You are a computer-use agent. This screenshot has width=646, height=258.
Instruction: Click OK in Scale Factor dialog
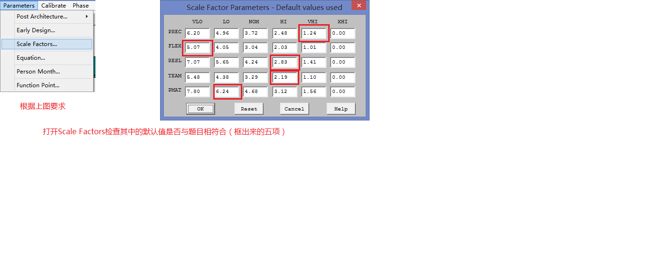coord(200,109)
